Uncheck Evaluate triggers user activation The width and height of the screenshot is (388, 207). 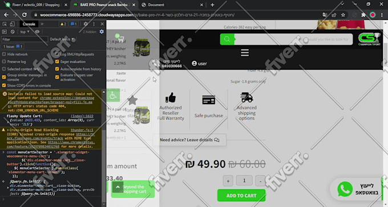(x=57, y=77)
